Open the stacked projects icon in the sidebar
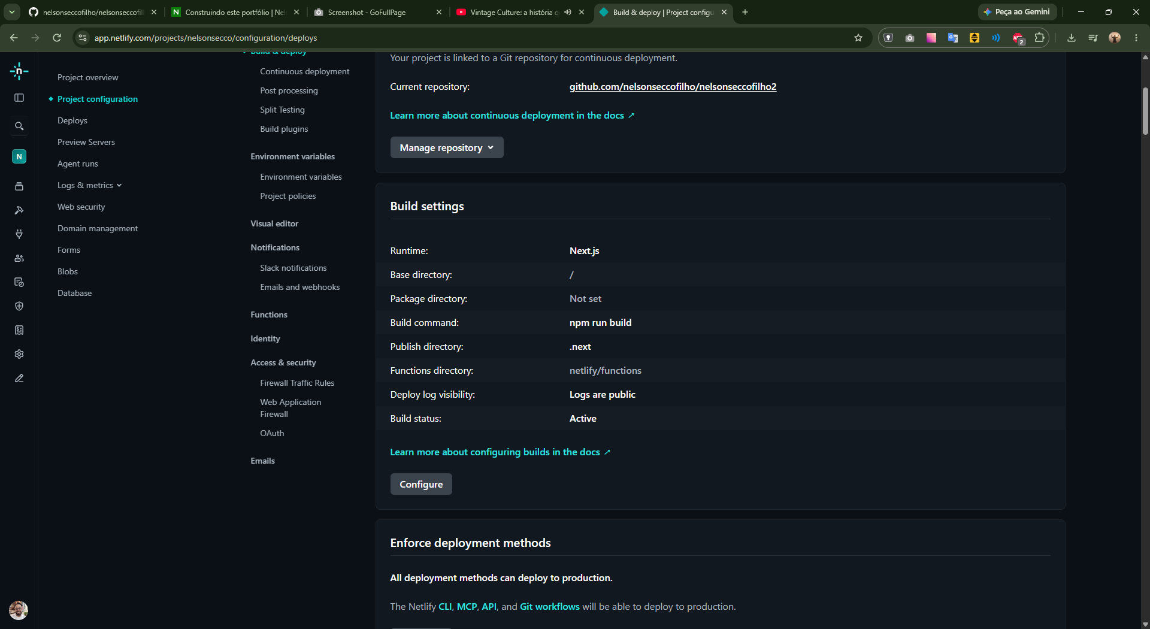 pos(19,186)
